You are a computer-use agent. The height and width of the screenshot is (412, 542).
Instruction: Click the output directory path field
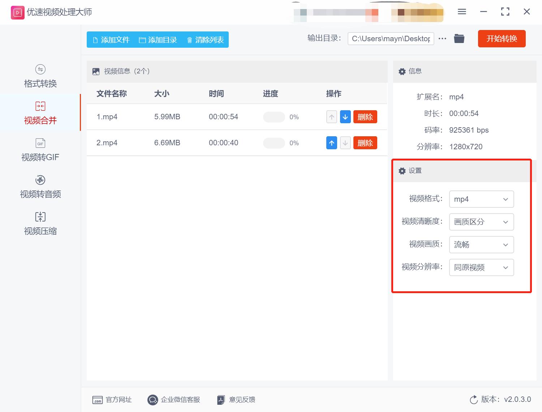pos(390,38)
